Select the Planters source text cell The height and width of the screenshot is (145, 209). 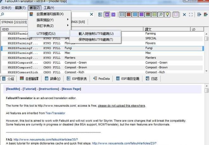click(x=70, y=58)
